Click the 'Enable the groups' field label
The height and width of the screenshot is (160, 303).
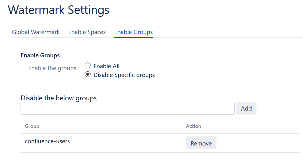[x=52, y=68]
